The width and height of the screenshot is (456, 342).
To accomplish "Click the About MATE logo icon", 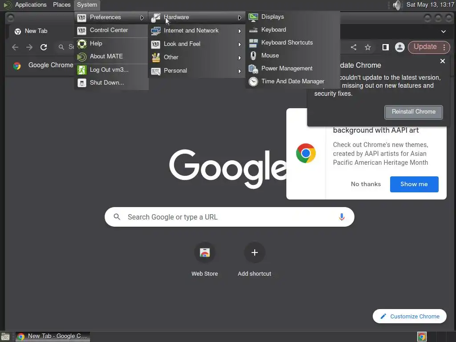I will (82, 57).
